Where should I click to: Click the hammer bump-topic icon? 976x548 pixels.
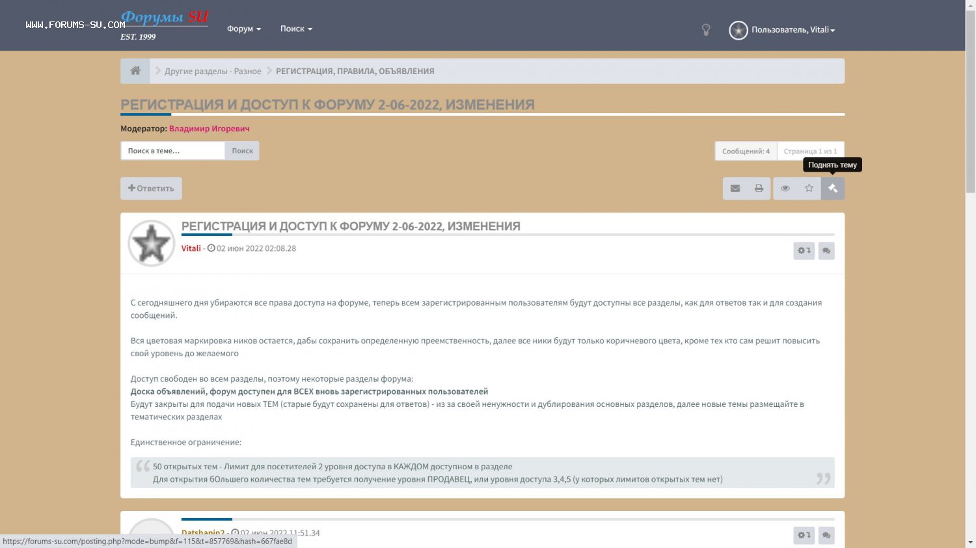(x=832, y=189)
